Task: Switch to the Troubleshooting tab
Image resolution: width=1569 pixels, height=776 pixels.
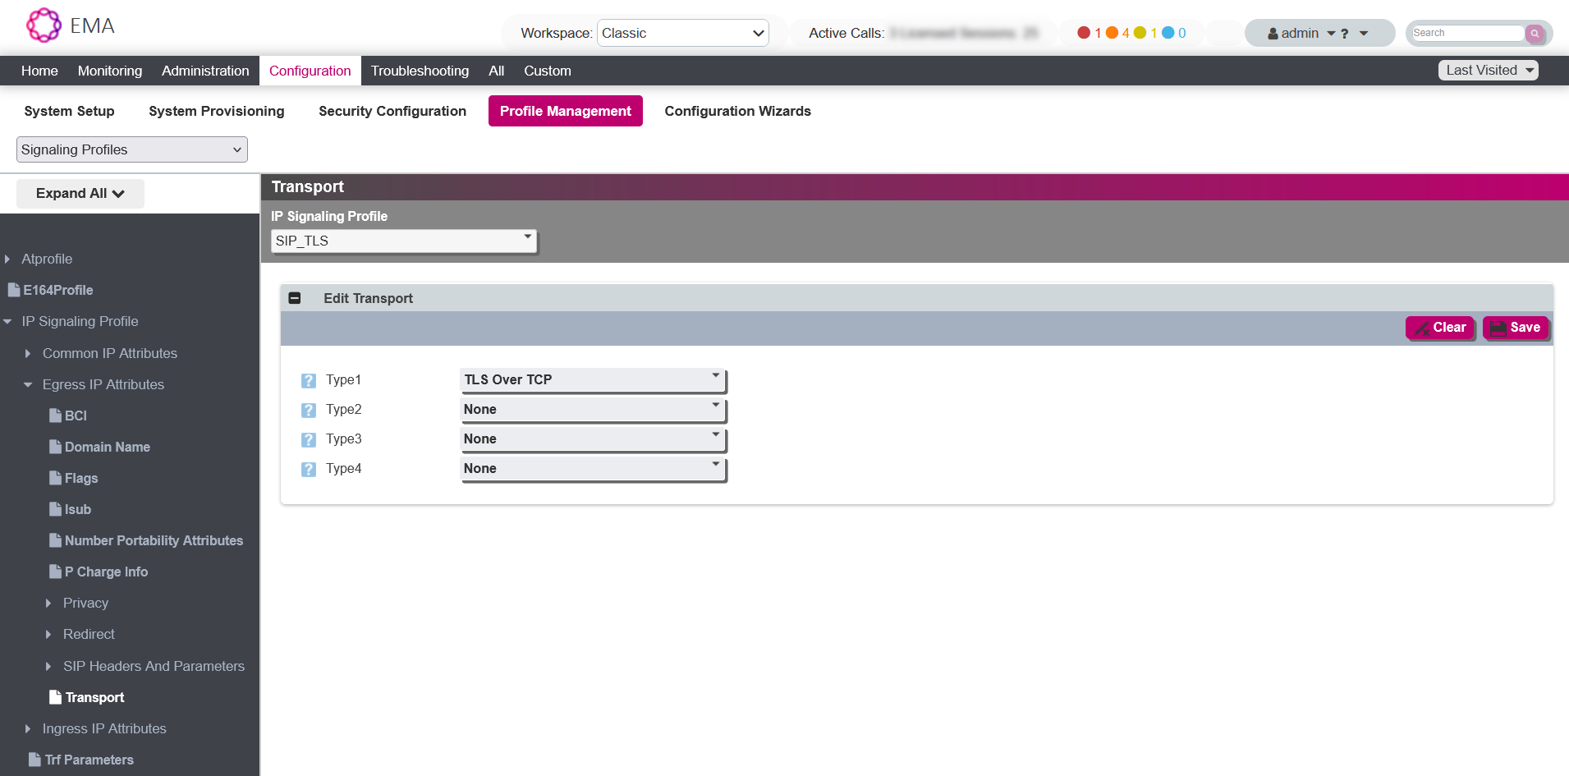Action: (x=420, y=71)
